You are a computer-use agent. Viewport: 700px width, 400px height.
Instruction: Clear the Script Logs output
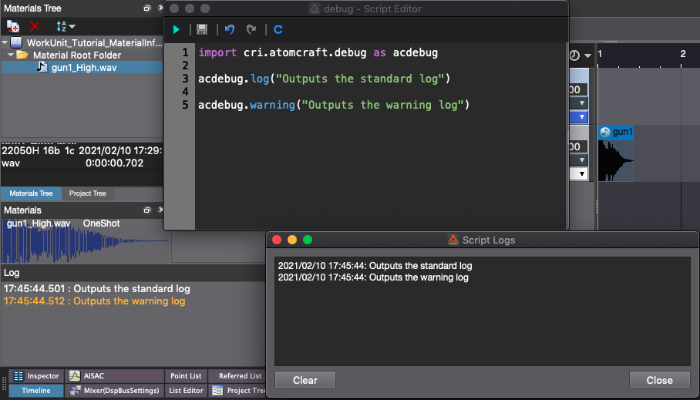305,381
